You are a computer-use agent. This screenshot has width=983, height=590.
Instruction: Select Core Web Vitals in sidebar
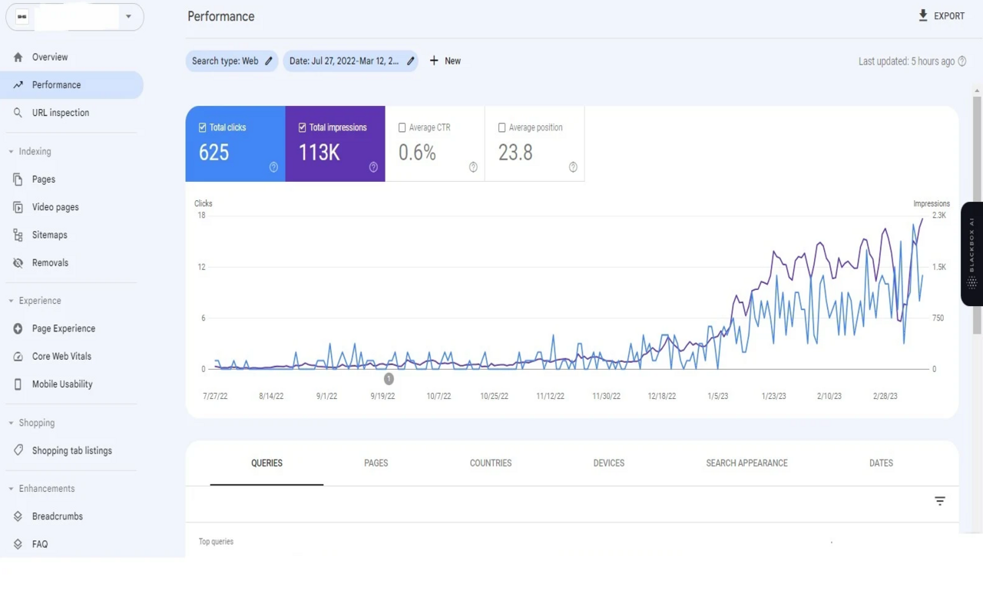[x=61, y=356]
